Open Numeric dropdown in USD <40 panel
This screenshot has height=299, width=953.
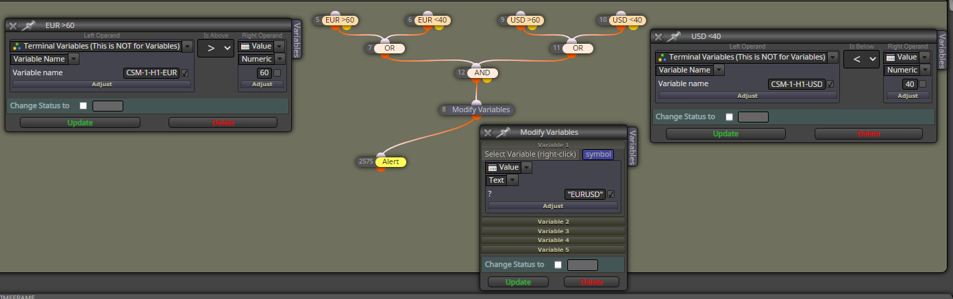[x=926, y=70]
